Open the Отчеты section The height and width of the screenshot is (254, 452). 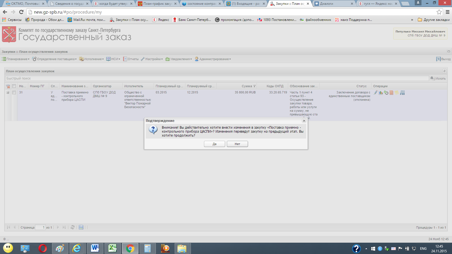click(131, 59)
